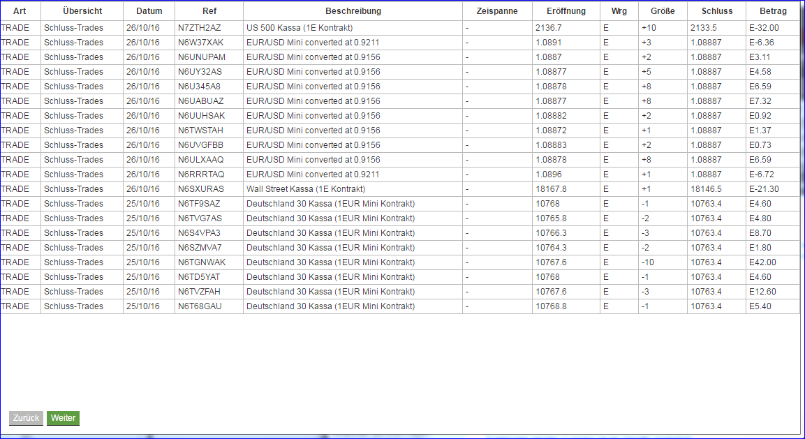Select reference N6TWSTAH
The height and width of the screenshot is (439, 805).
201,130
